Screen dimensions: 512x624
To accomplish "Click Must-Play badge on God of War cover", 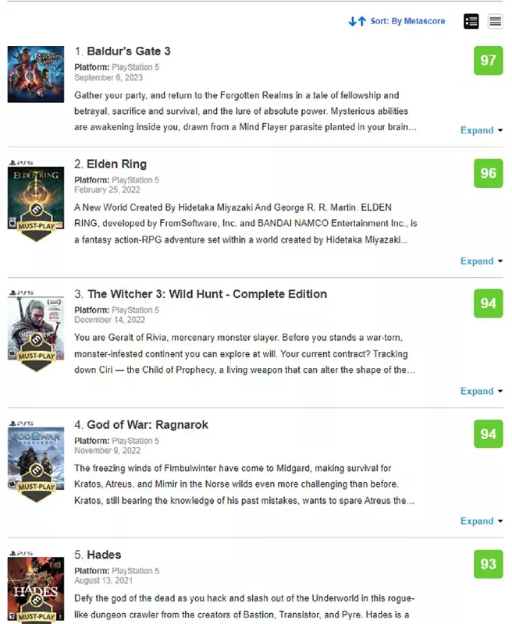I will click(36, 482).
